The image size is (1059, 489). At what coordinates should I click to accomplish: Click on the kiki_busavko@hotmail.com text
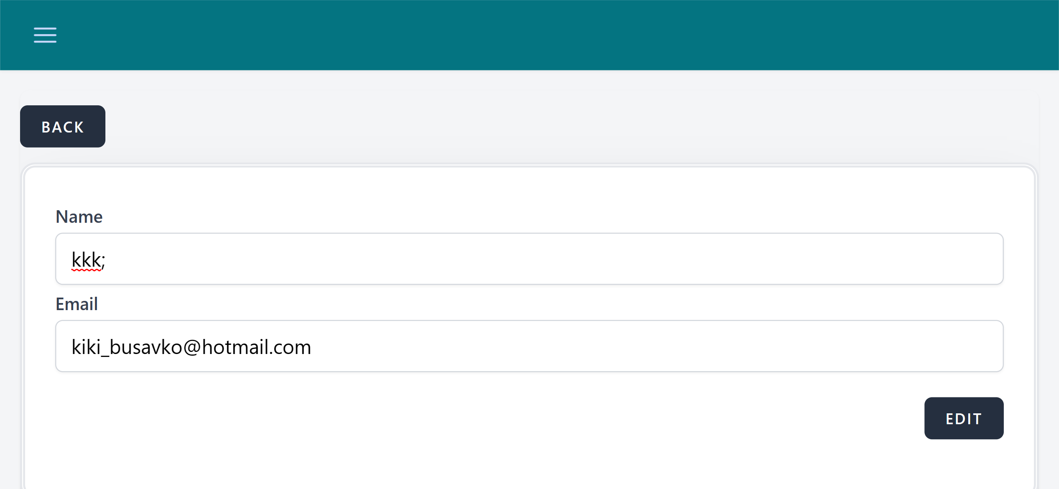191,347
